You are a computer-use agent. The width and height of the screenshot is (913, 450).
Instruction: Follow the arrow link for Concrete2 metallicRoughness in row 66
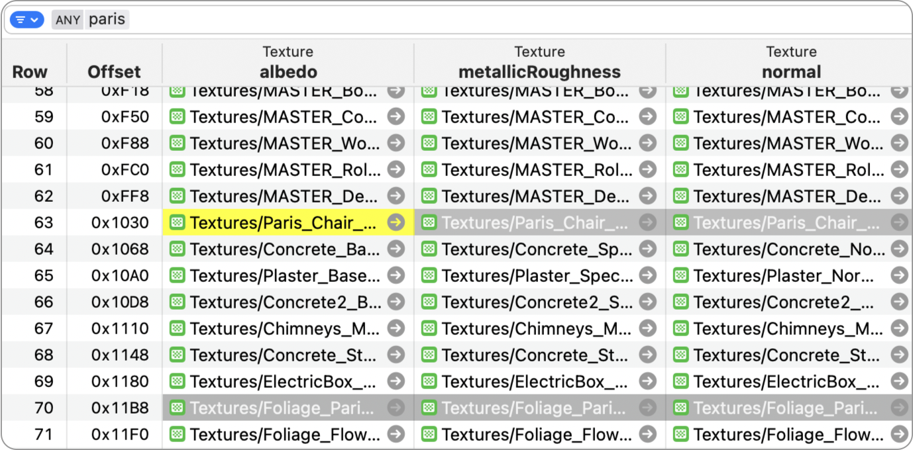[647, 302]
